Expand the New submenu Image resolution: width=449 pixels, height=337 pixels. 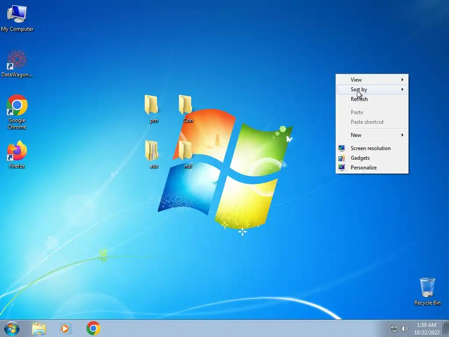372,135
